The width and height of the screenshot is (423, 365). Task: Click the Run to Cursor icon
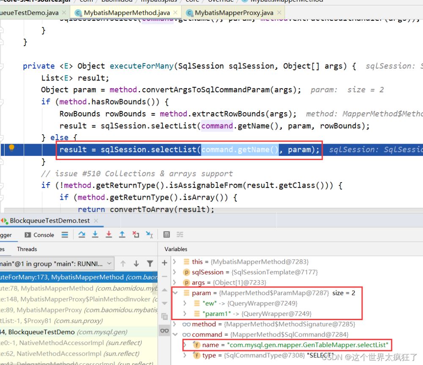pos(149,235)
